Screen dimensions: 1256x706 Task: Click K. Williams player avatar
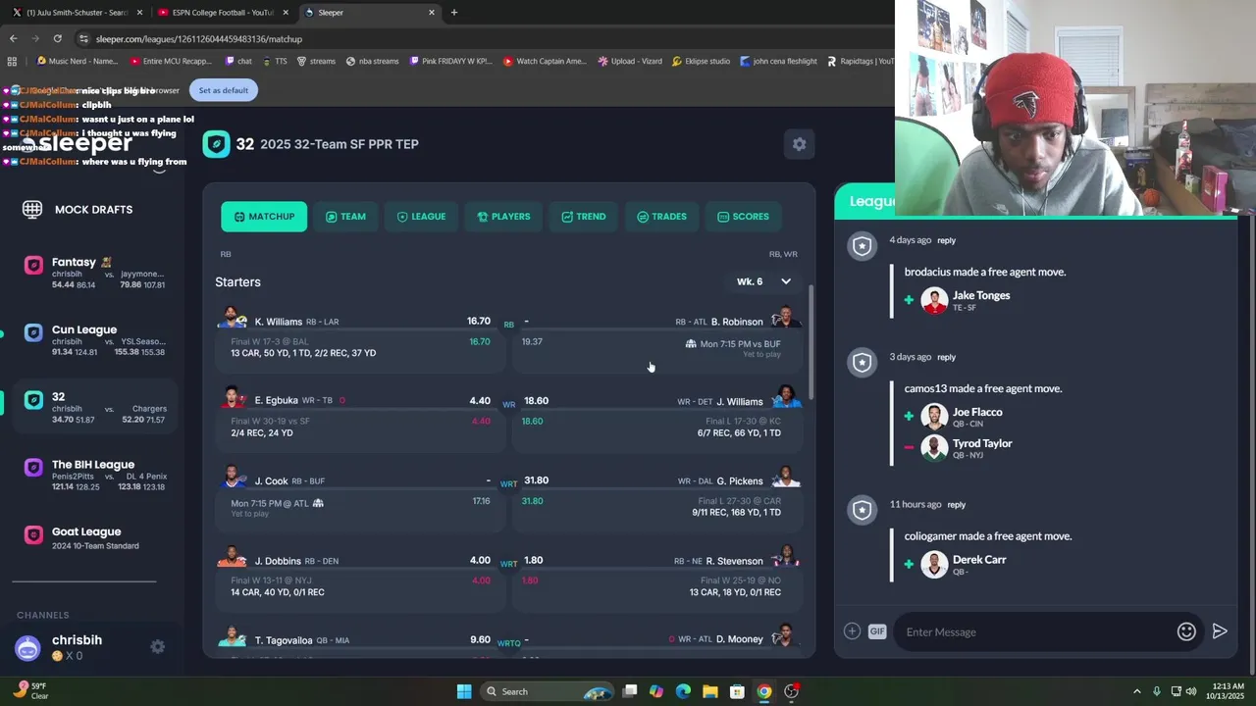(x=233, y=318)
